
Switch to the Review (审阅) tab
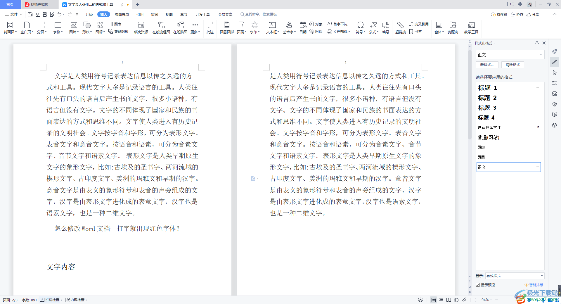pos(155,14)
